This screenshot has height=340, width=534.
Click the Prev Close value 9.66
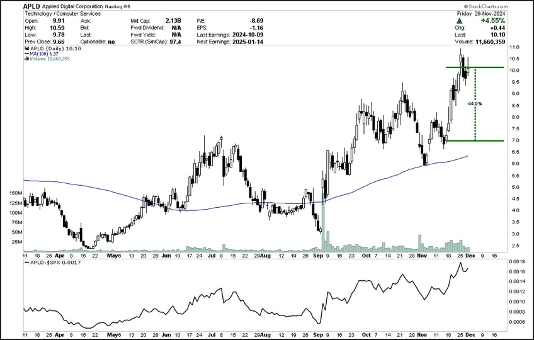(59, 42)
